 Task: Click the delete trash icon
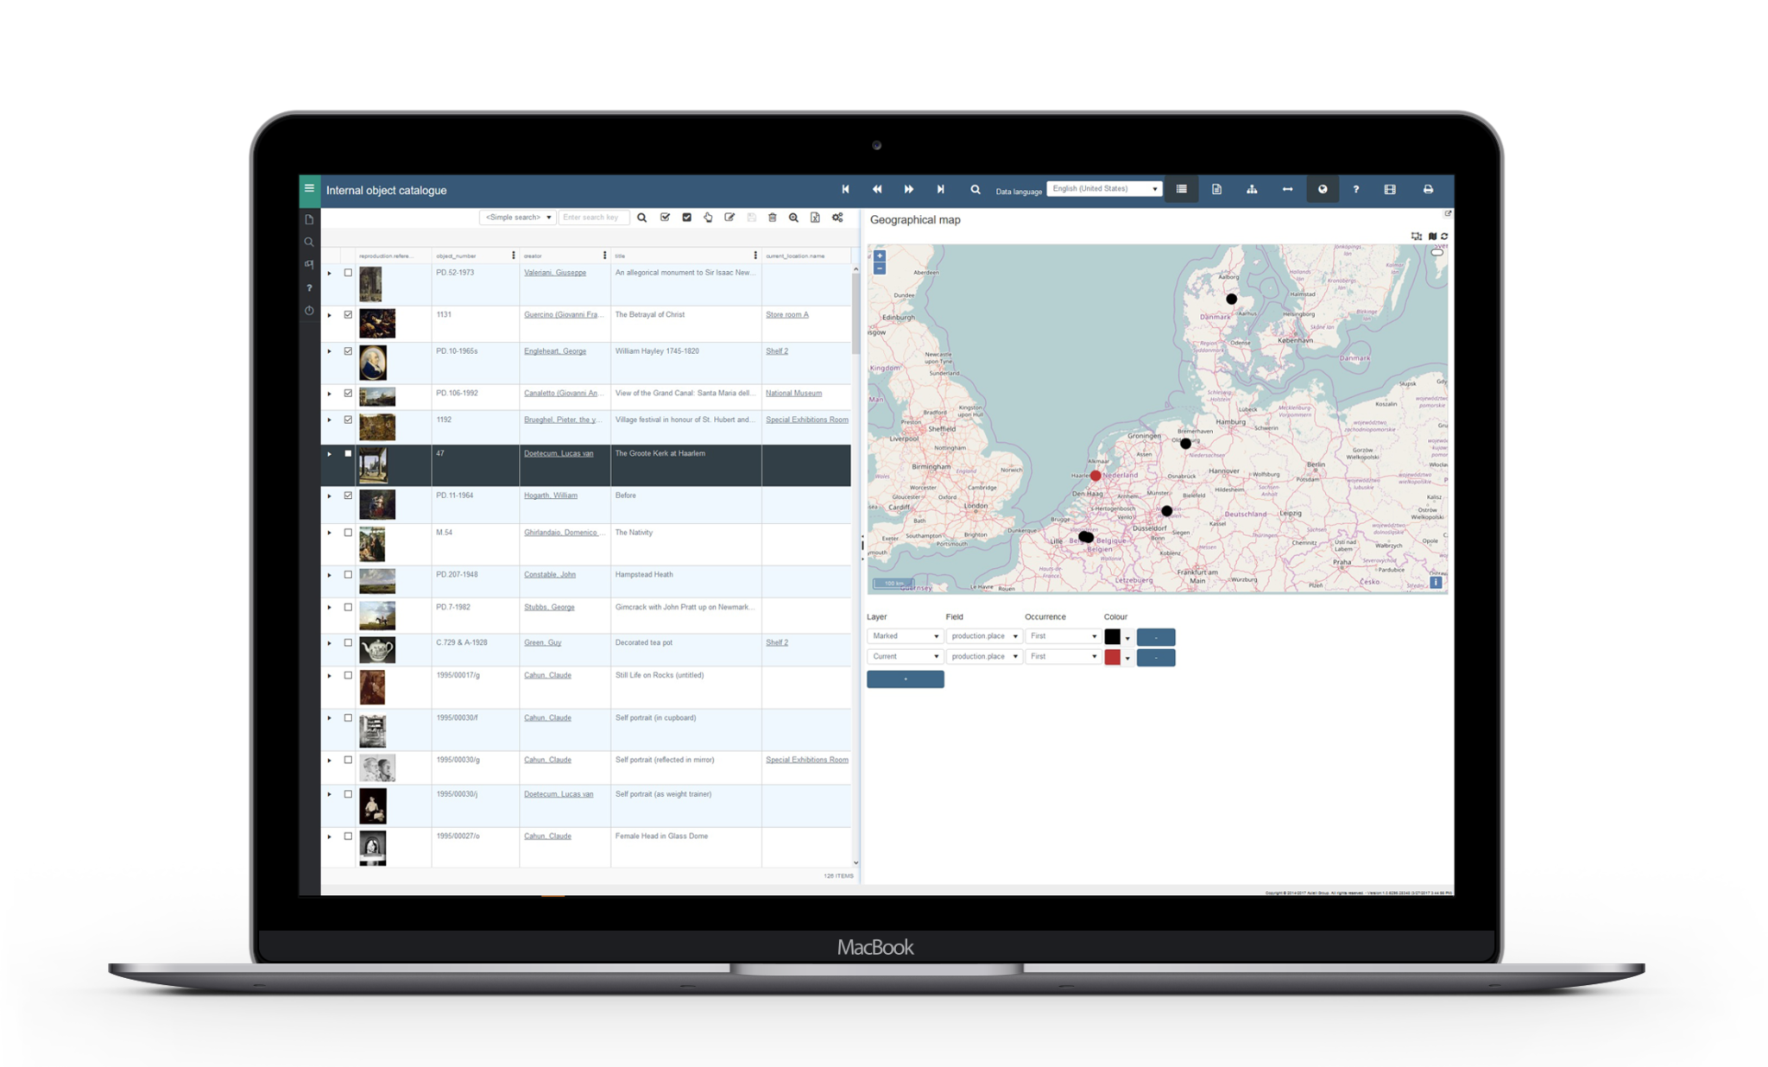(x=772, y=218)
